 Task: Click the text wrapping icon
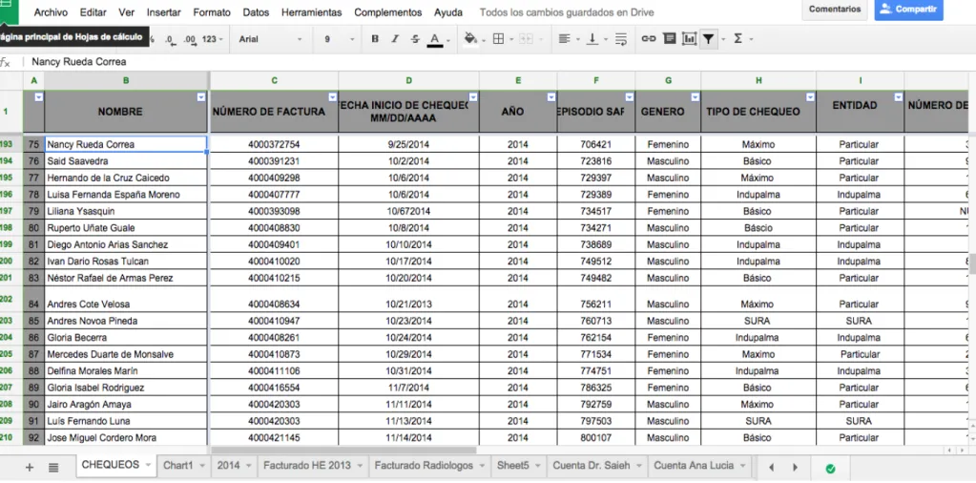[620, 38]
